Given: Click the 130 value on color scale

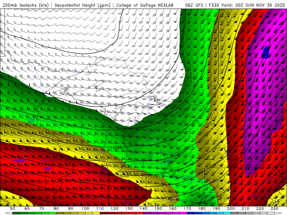Looking at the screenshot, I should click(129, 209).
